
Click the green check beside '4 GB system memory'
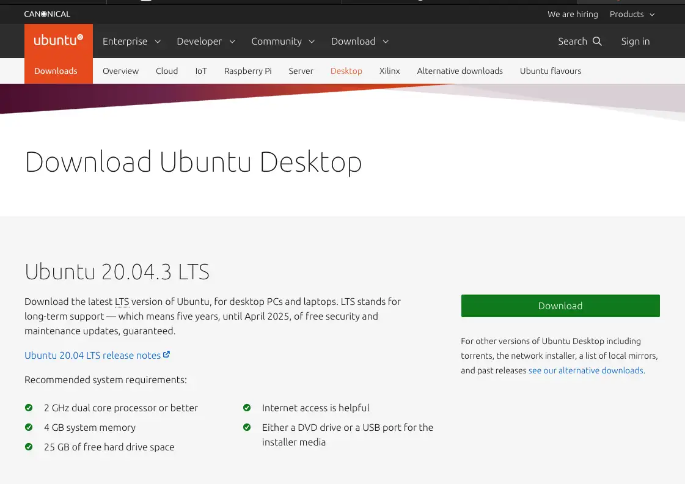click(x=29, y=427)
